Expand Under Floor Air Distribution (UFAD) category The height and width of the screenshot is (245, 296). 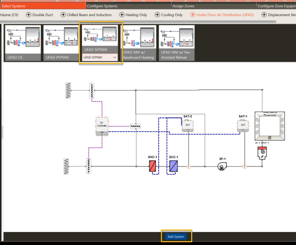[222, 15]
